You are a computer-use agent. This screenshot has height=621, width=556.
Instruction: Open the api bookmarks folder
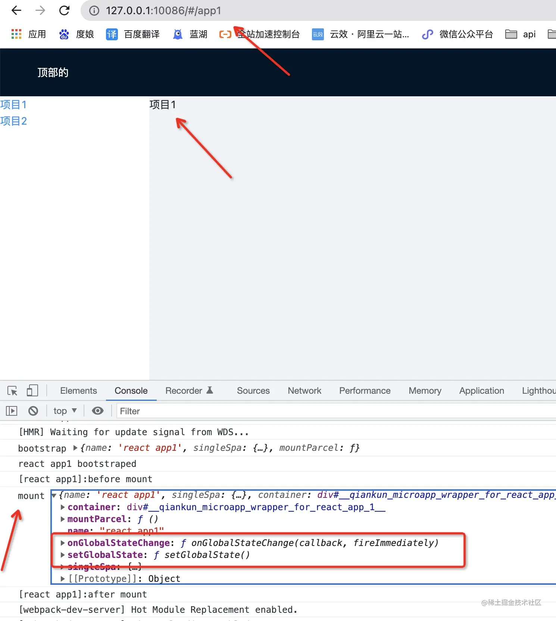click(x=521, y=34)
